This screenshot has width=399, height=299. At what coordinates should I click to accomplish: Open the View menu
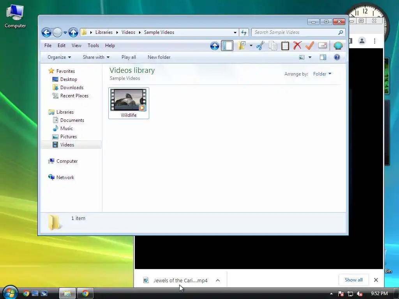(x=76, y=46)
